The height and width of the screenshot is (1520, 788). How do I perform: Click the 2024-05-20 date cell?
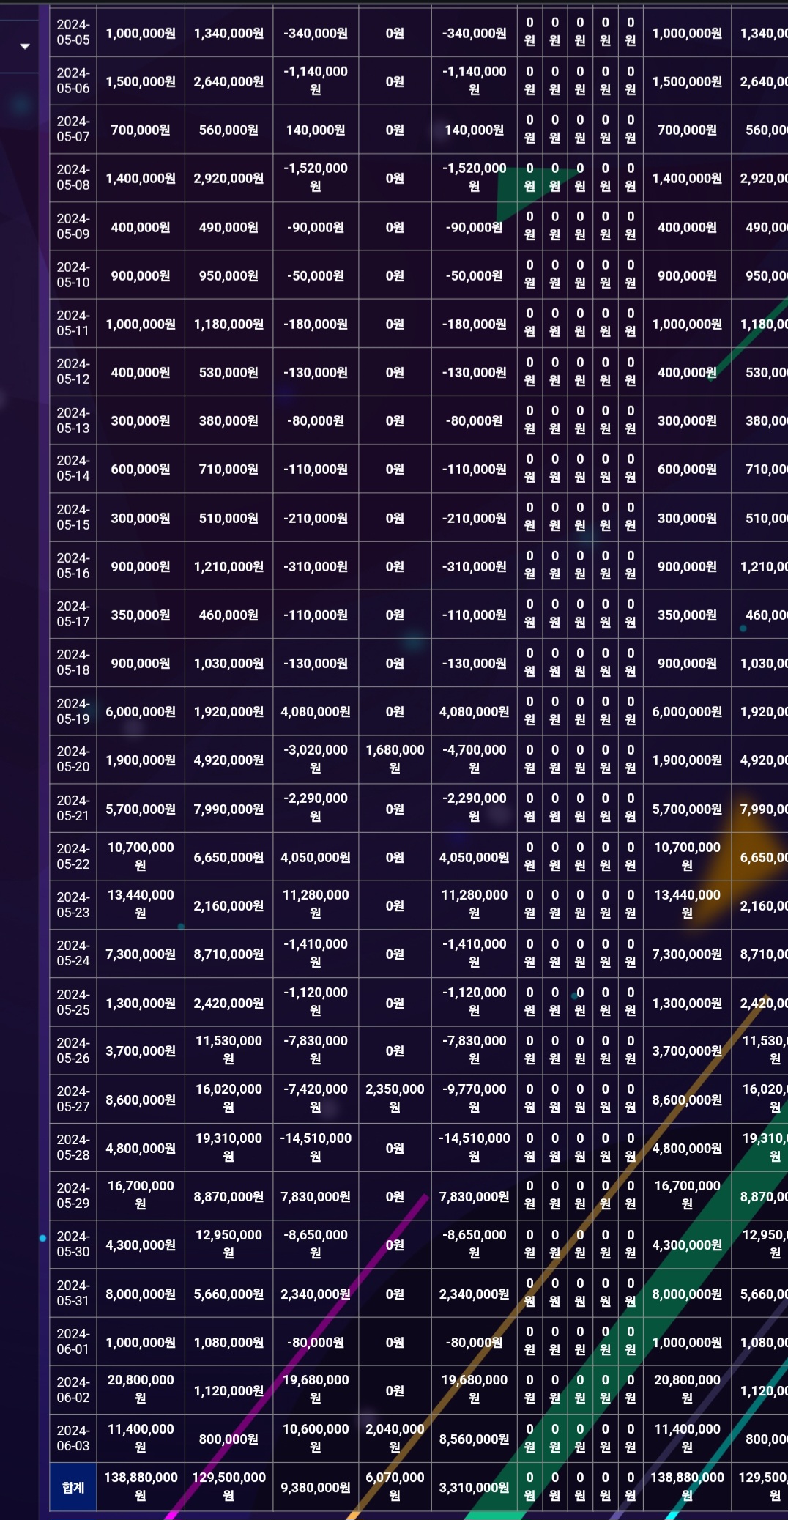click(73, 760)
